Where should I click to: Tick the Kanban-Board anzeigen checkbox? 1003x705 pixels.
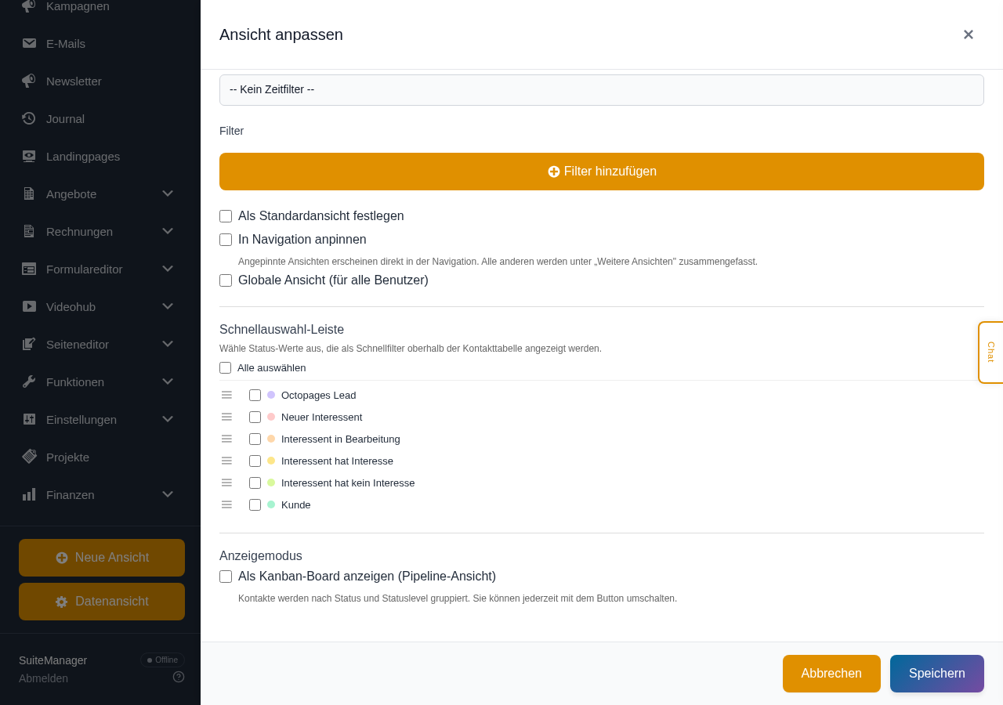[x=226, y=577]
